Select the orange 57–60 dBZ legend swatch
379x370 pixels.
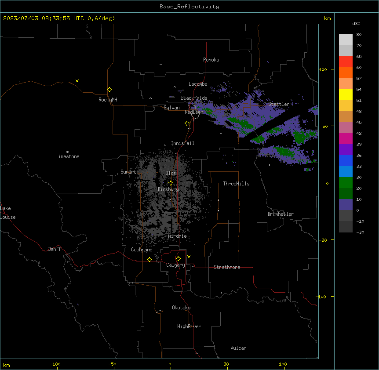(346, 73)
